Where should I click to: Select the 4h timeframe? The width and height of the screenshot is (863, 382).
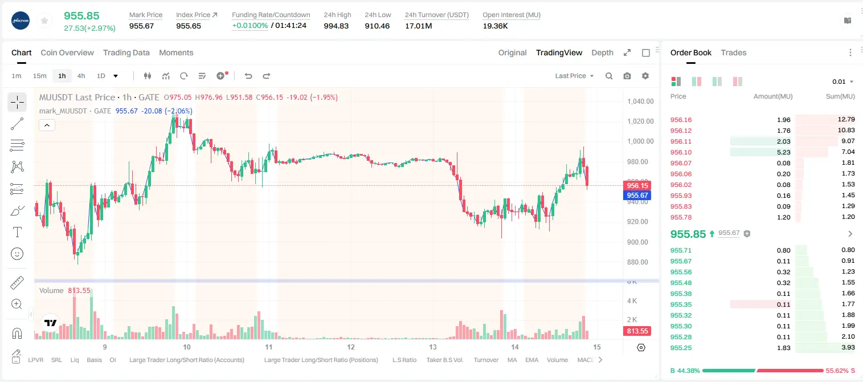pos(81,76)
